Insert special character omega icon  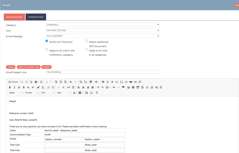(x=152, y=87)
